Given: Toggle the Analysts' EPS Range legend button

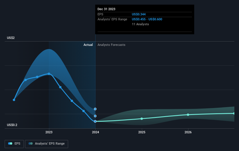Looking at the screenshot, I should tap(47, 144).
